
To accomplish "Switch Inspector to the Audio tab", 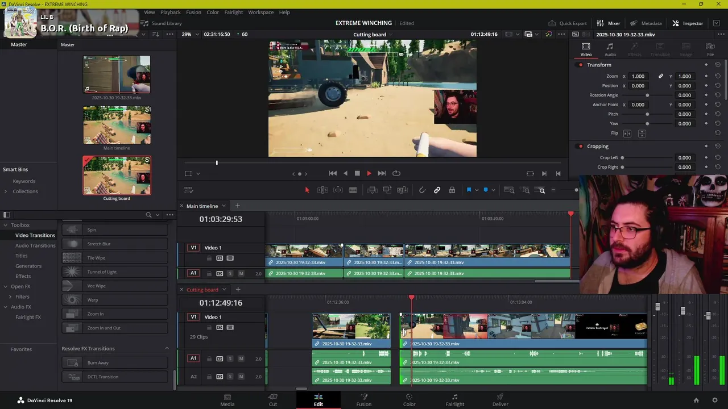I will click(x=610, y=49).
